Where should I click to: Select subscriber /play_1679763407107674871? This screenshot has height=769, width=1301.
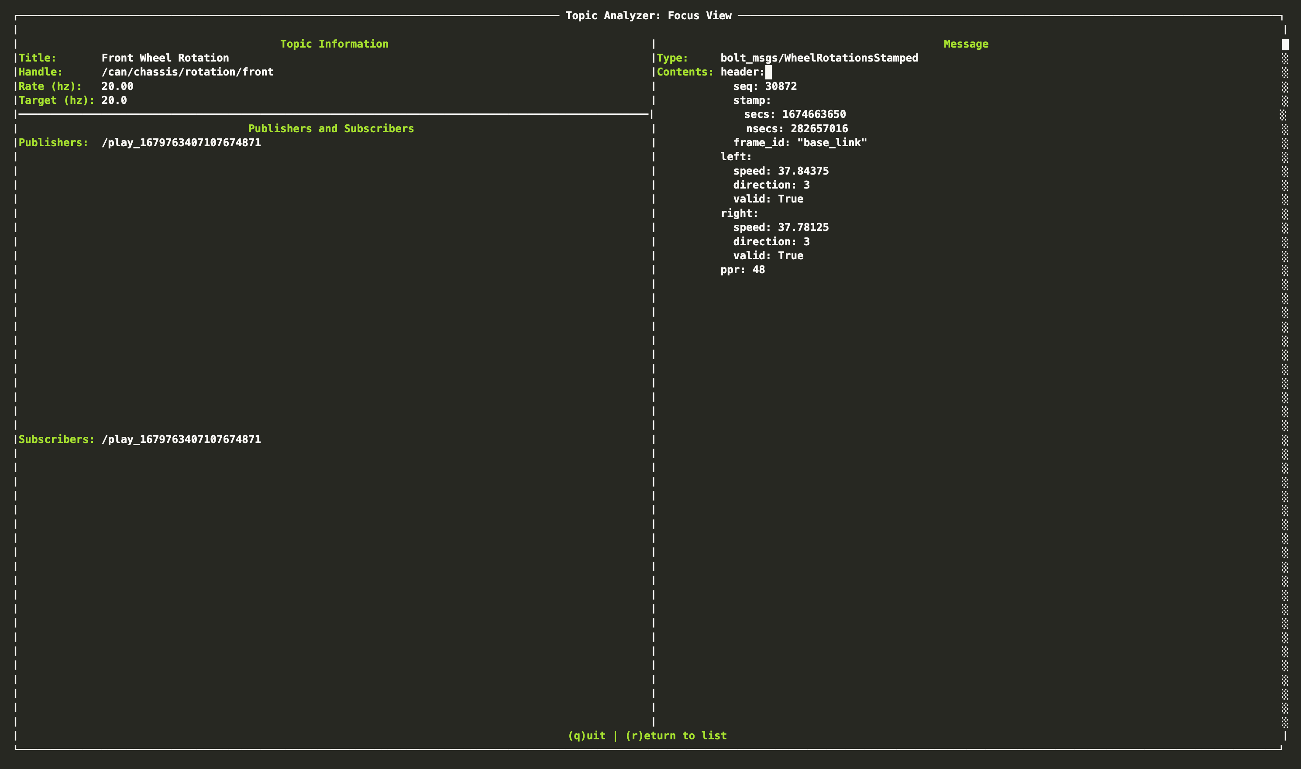182,439
